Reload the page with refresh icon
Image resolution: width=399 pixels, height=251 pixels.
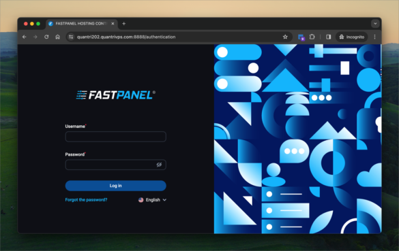click(x=46, y=37)
